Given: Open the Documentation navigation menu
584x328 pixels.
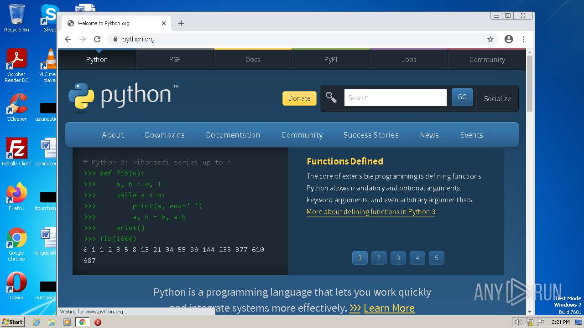Looking at the screenshot, I should tap(233, 135).
